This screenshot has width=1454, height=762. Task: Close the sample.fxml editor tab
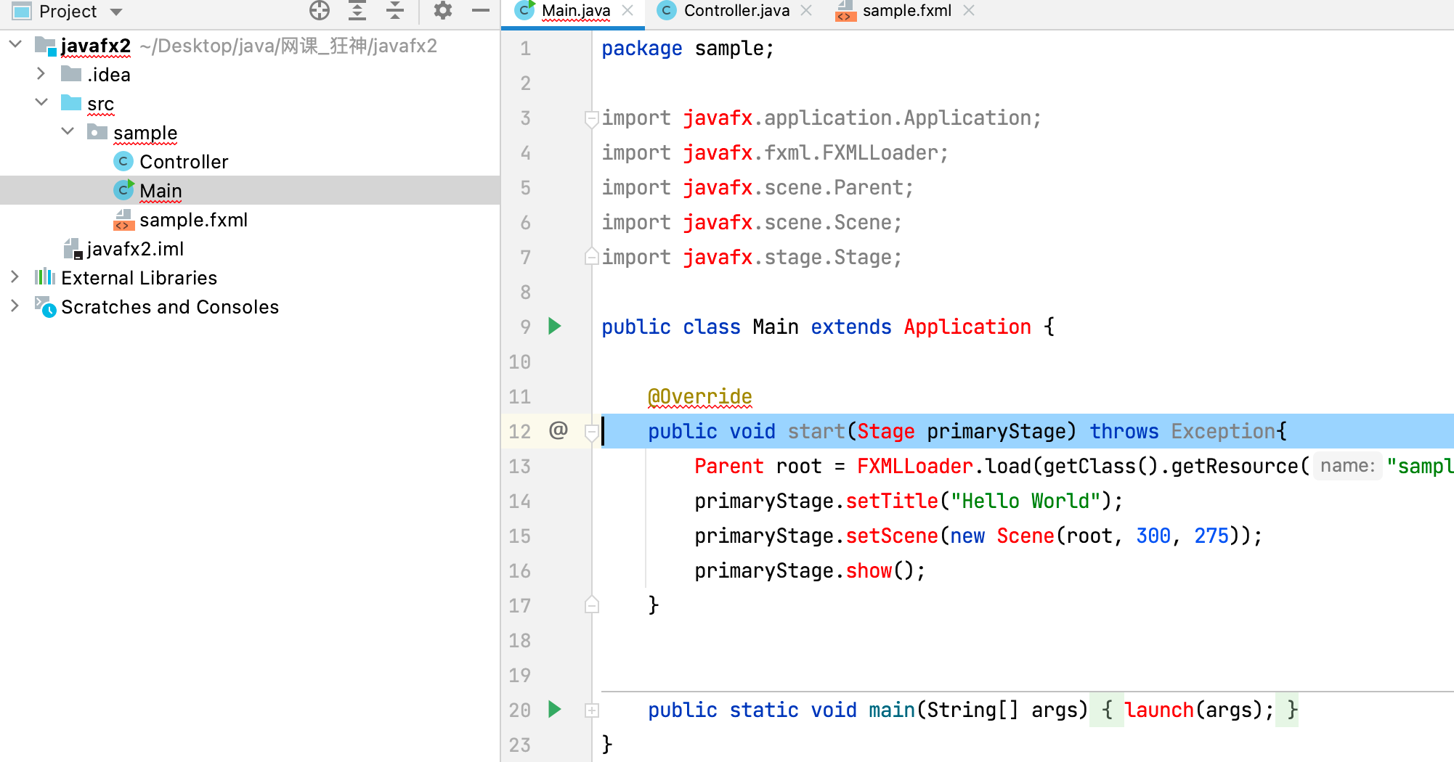[x=969, y=10]
